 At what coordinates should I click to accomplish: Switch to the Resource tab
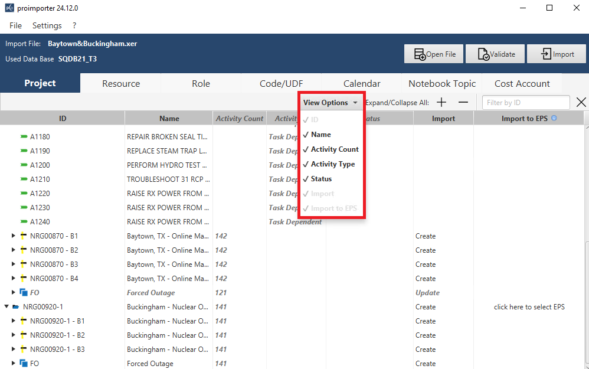[x=121, y=84]
